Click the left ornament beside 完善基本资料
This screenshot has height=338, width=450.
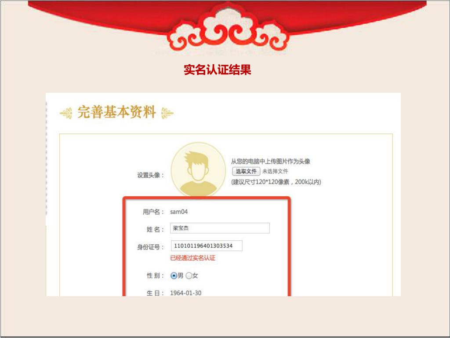click(x=66, y=113)
